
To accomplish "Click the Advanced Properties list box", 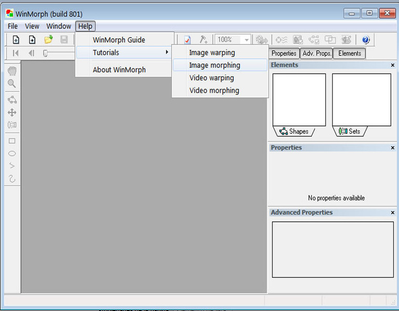I will [333, 249].
